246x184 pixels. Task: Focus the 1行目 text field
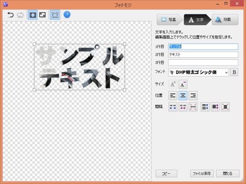[203, 47]
